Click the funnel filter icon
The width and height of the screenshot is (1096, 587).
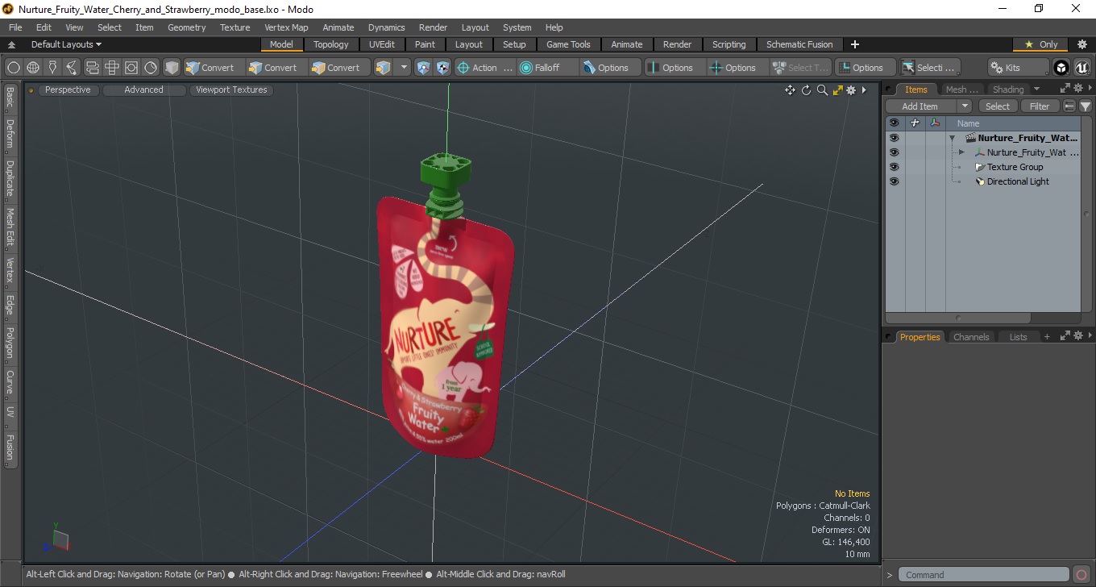(x=1086, y=106)
